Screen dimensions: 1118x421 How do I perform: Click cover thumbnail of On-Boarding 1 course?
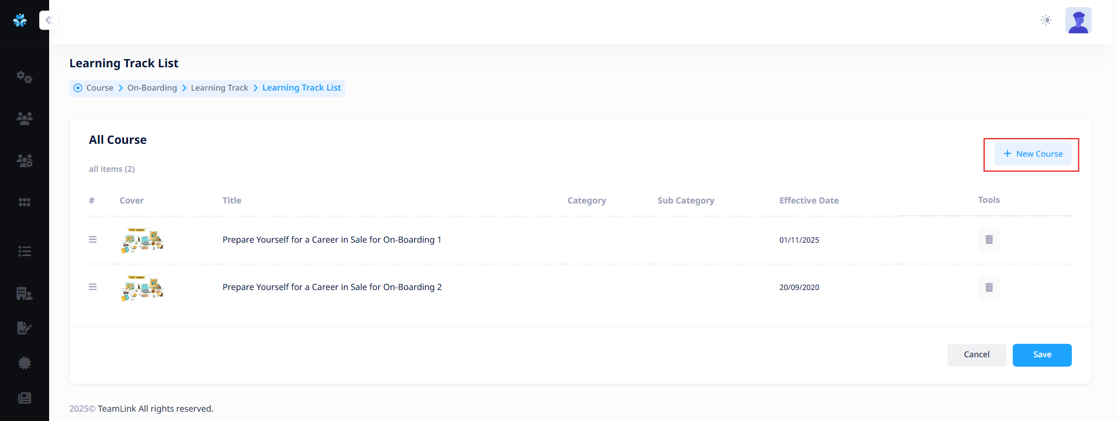pyautogui.click(x=142, y=240)
